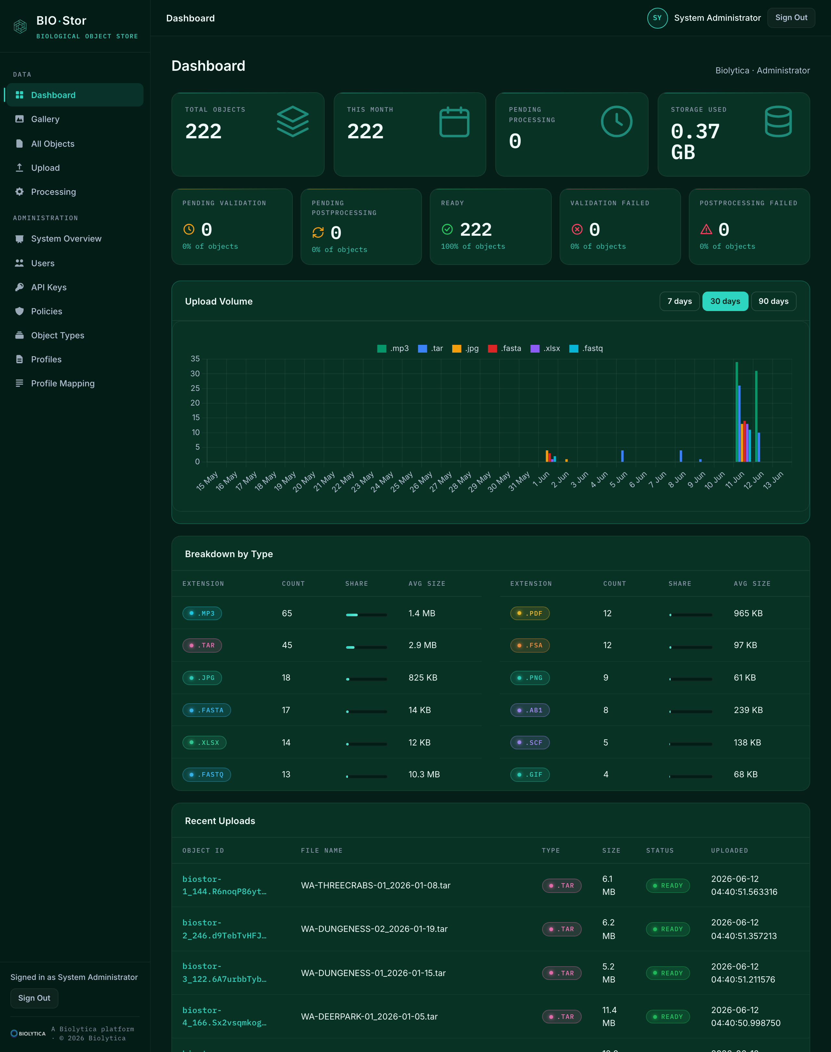Click the This Month calendar icon
This screenshot has width=831, height=1052.
click(x=454, y=122)
